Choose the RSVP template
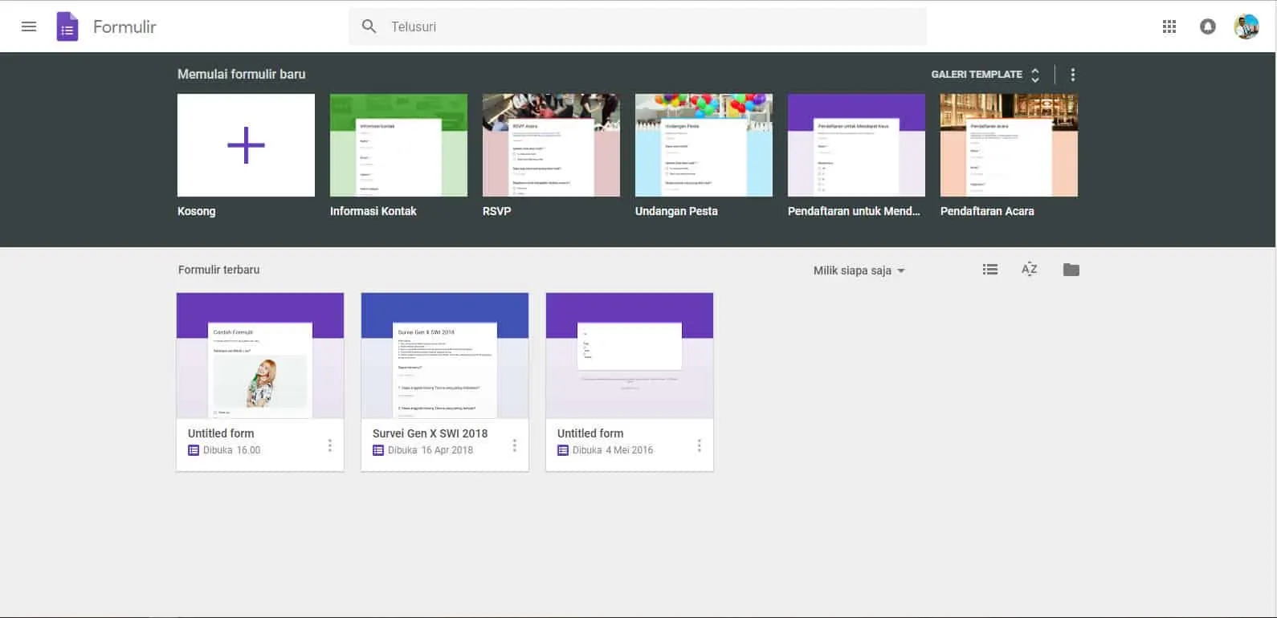This screenshot has height=618, width=1277. [x=551, y=145]
